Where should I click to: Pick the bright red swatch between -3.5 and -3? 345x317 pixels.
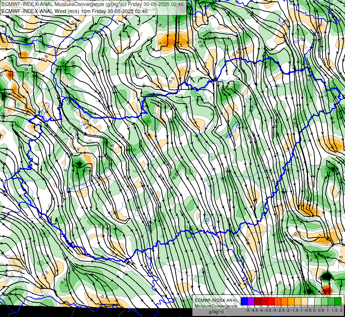(271, 302)
